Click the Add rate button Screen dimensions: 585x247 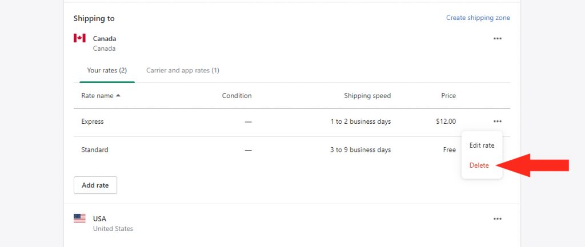coord(95,185)
